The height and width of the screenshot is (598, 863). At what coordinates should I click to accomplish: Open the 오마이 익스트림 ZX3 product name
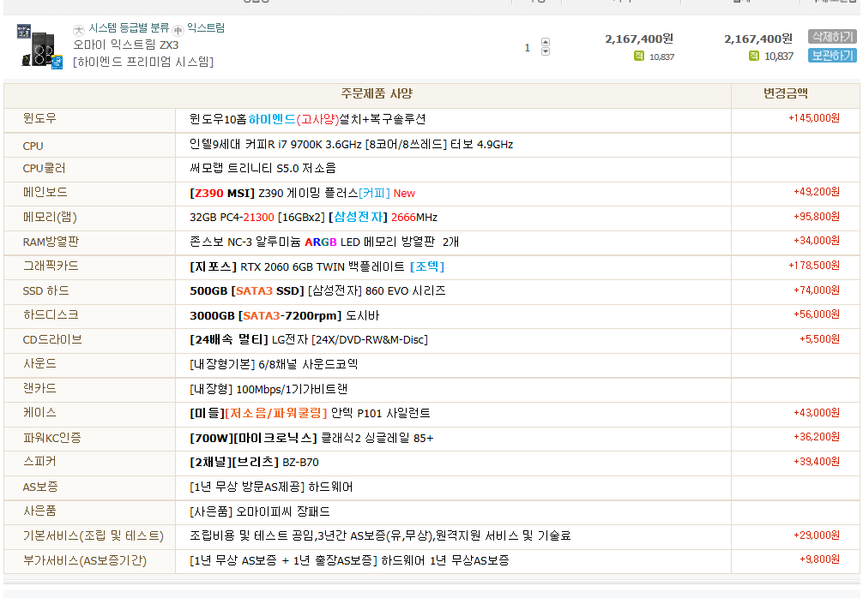(x=126, y=45)
